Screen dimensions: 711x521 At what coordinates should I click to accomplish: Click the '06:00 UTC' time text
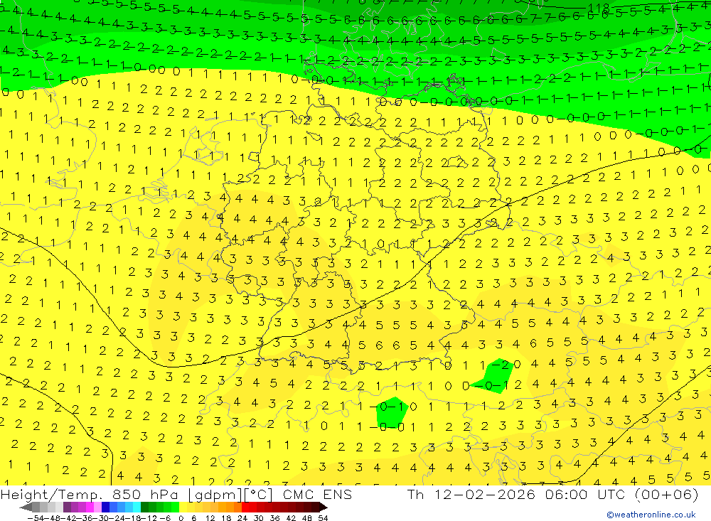[x=585, y=494]
